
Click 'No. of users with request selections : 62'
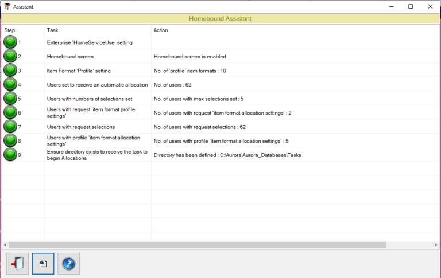200,127
